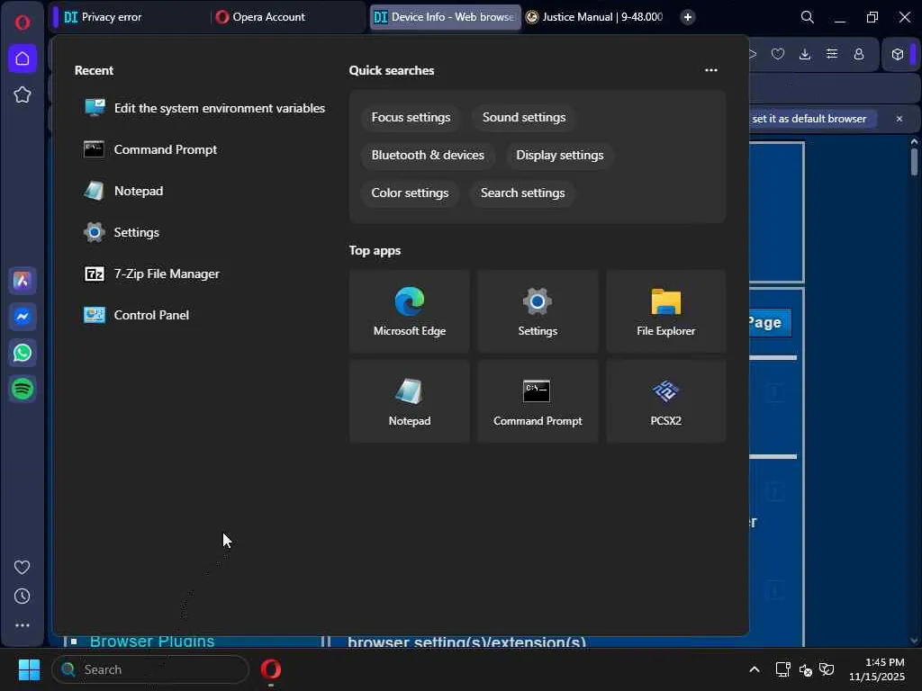The image size is (922, 691).
Task: Show hidden system tray icons chevron
Action: 754,669
